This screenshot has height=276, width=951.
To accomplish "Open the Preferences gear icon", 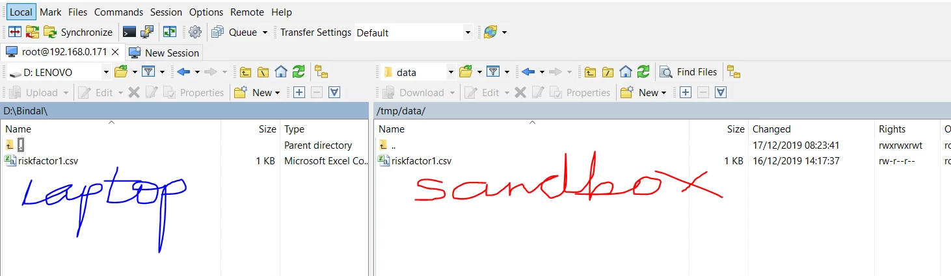I will 195,32.
